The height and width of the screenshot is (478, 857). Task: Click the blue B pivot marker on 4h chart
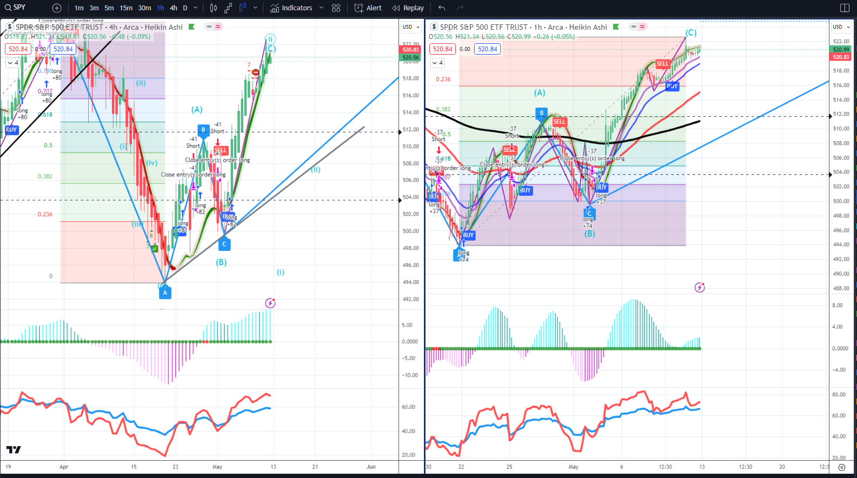[203, 130]
